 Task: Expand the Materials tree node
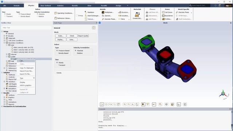[x=4, y=38]
